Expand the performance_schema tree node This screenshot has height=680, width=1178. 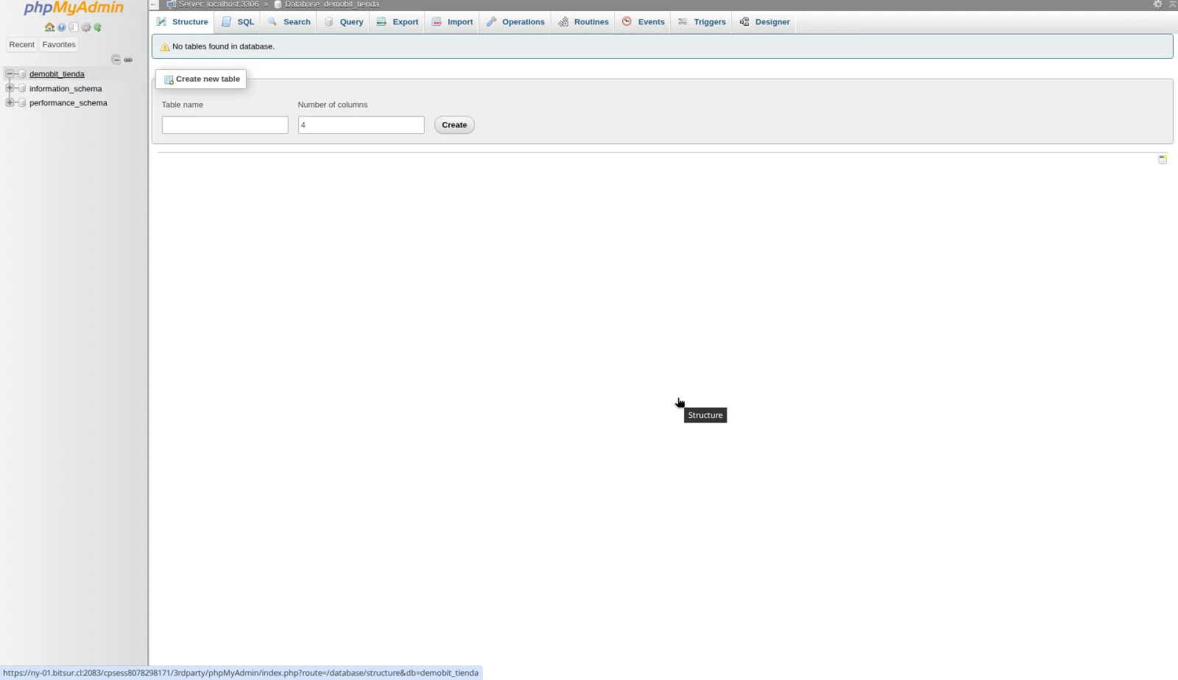pos(10,102)
